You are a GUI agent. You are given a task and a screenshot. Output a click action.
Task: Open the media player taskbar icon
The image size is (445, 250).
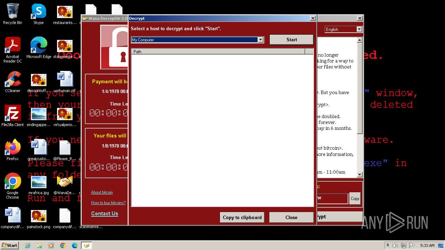click(51, 245)
